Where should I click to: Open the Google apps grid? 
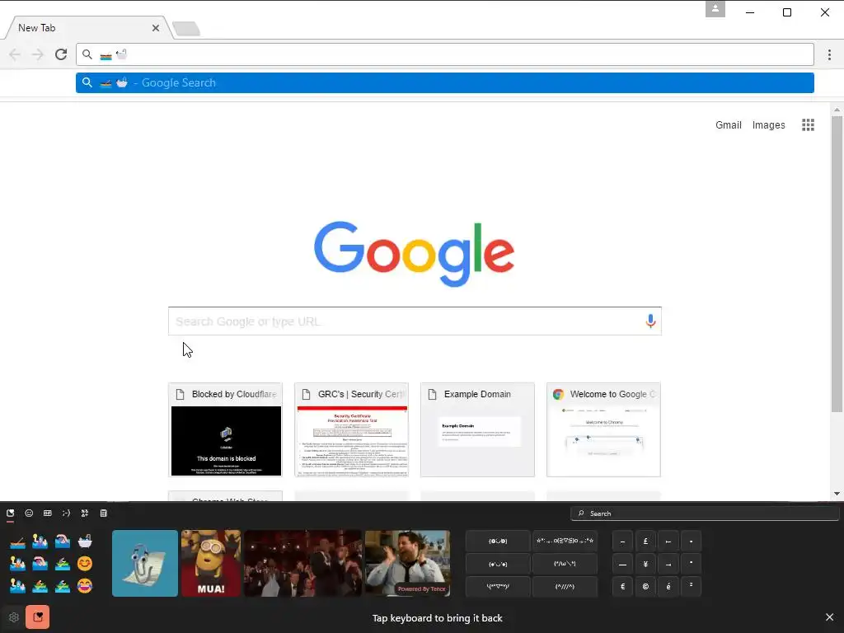pyautogui.click(x=808, y=125)
